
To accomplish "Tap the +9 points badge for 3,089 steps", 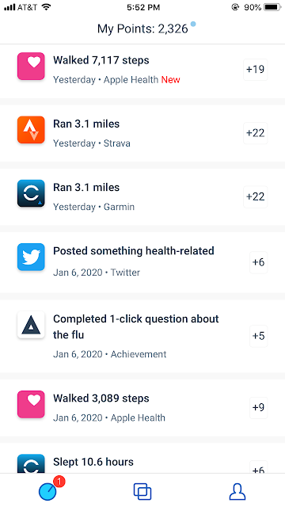I will [x=259, y=407].
